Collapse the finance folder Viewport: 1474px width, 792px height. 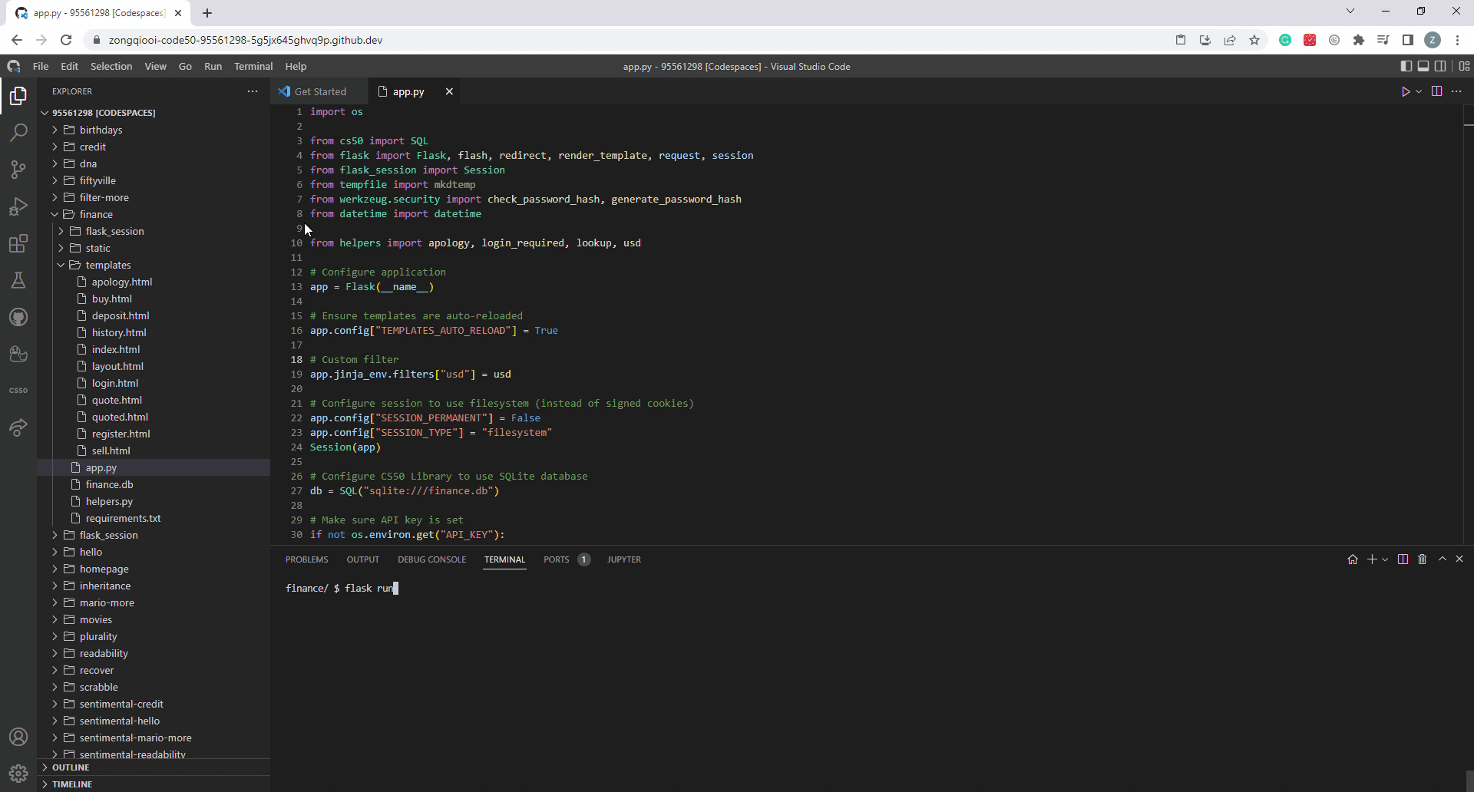pyautogui.click(x=55, y=214)
